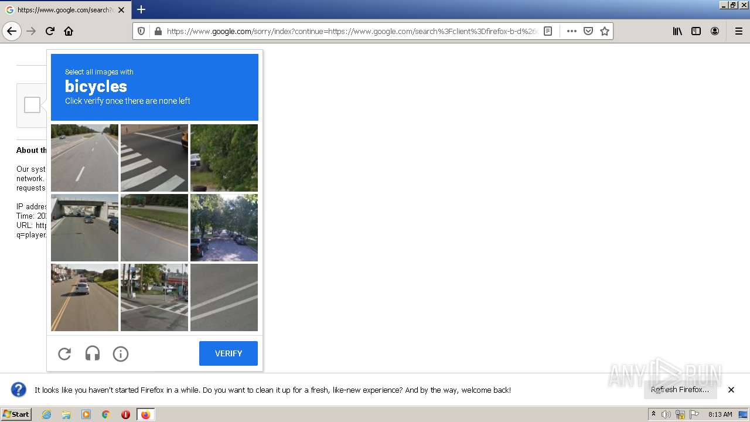Screen dimensions: 750x422
Task: Click the Refresh Firefox button
Action: tap(680, 390)
